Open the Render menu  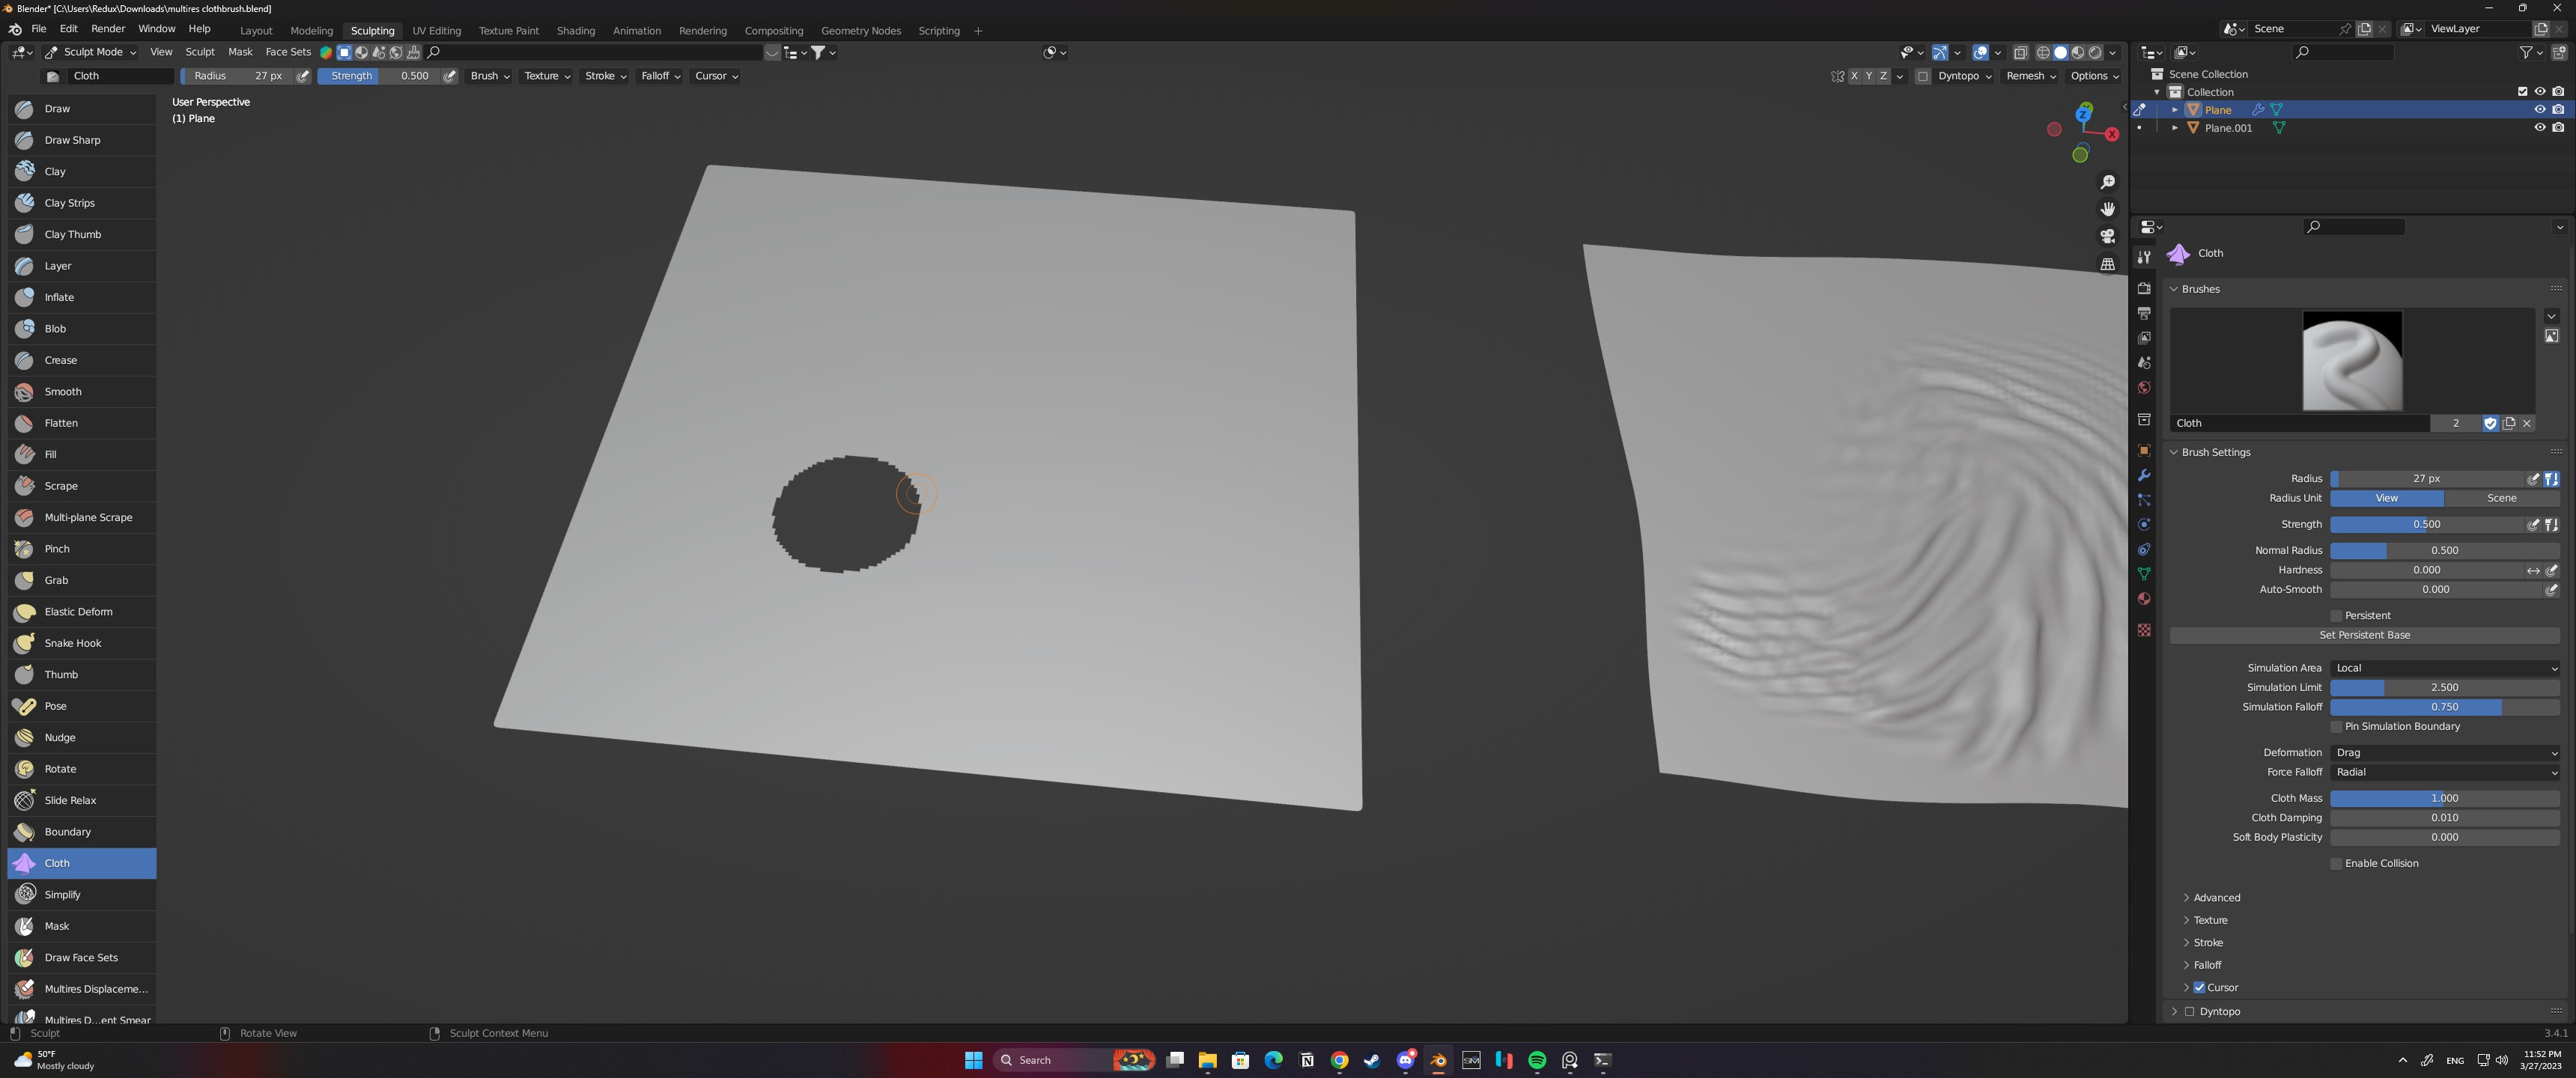pyautogui.click(x=108, y=29)
